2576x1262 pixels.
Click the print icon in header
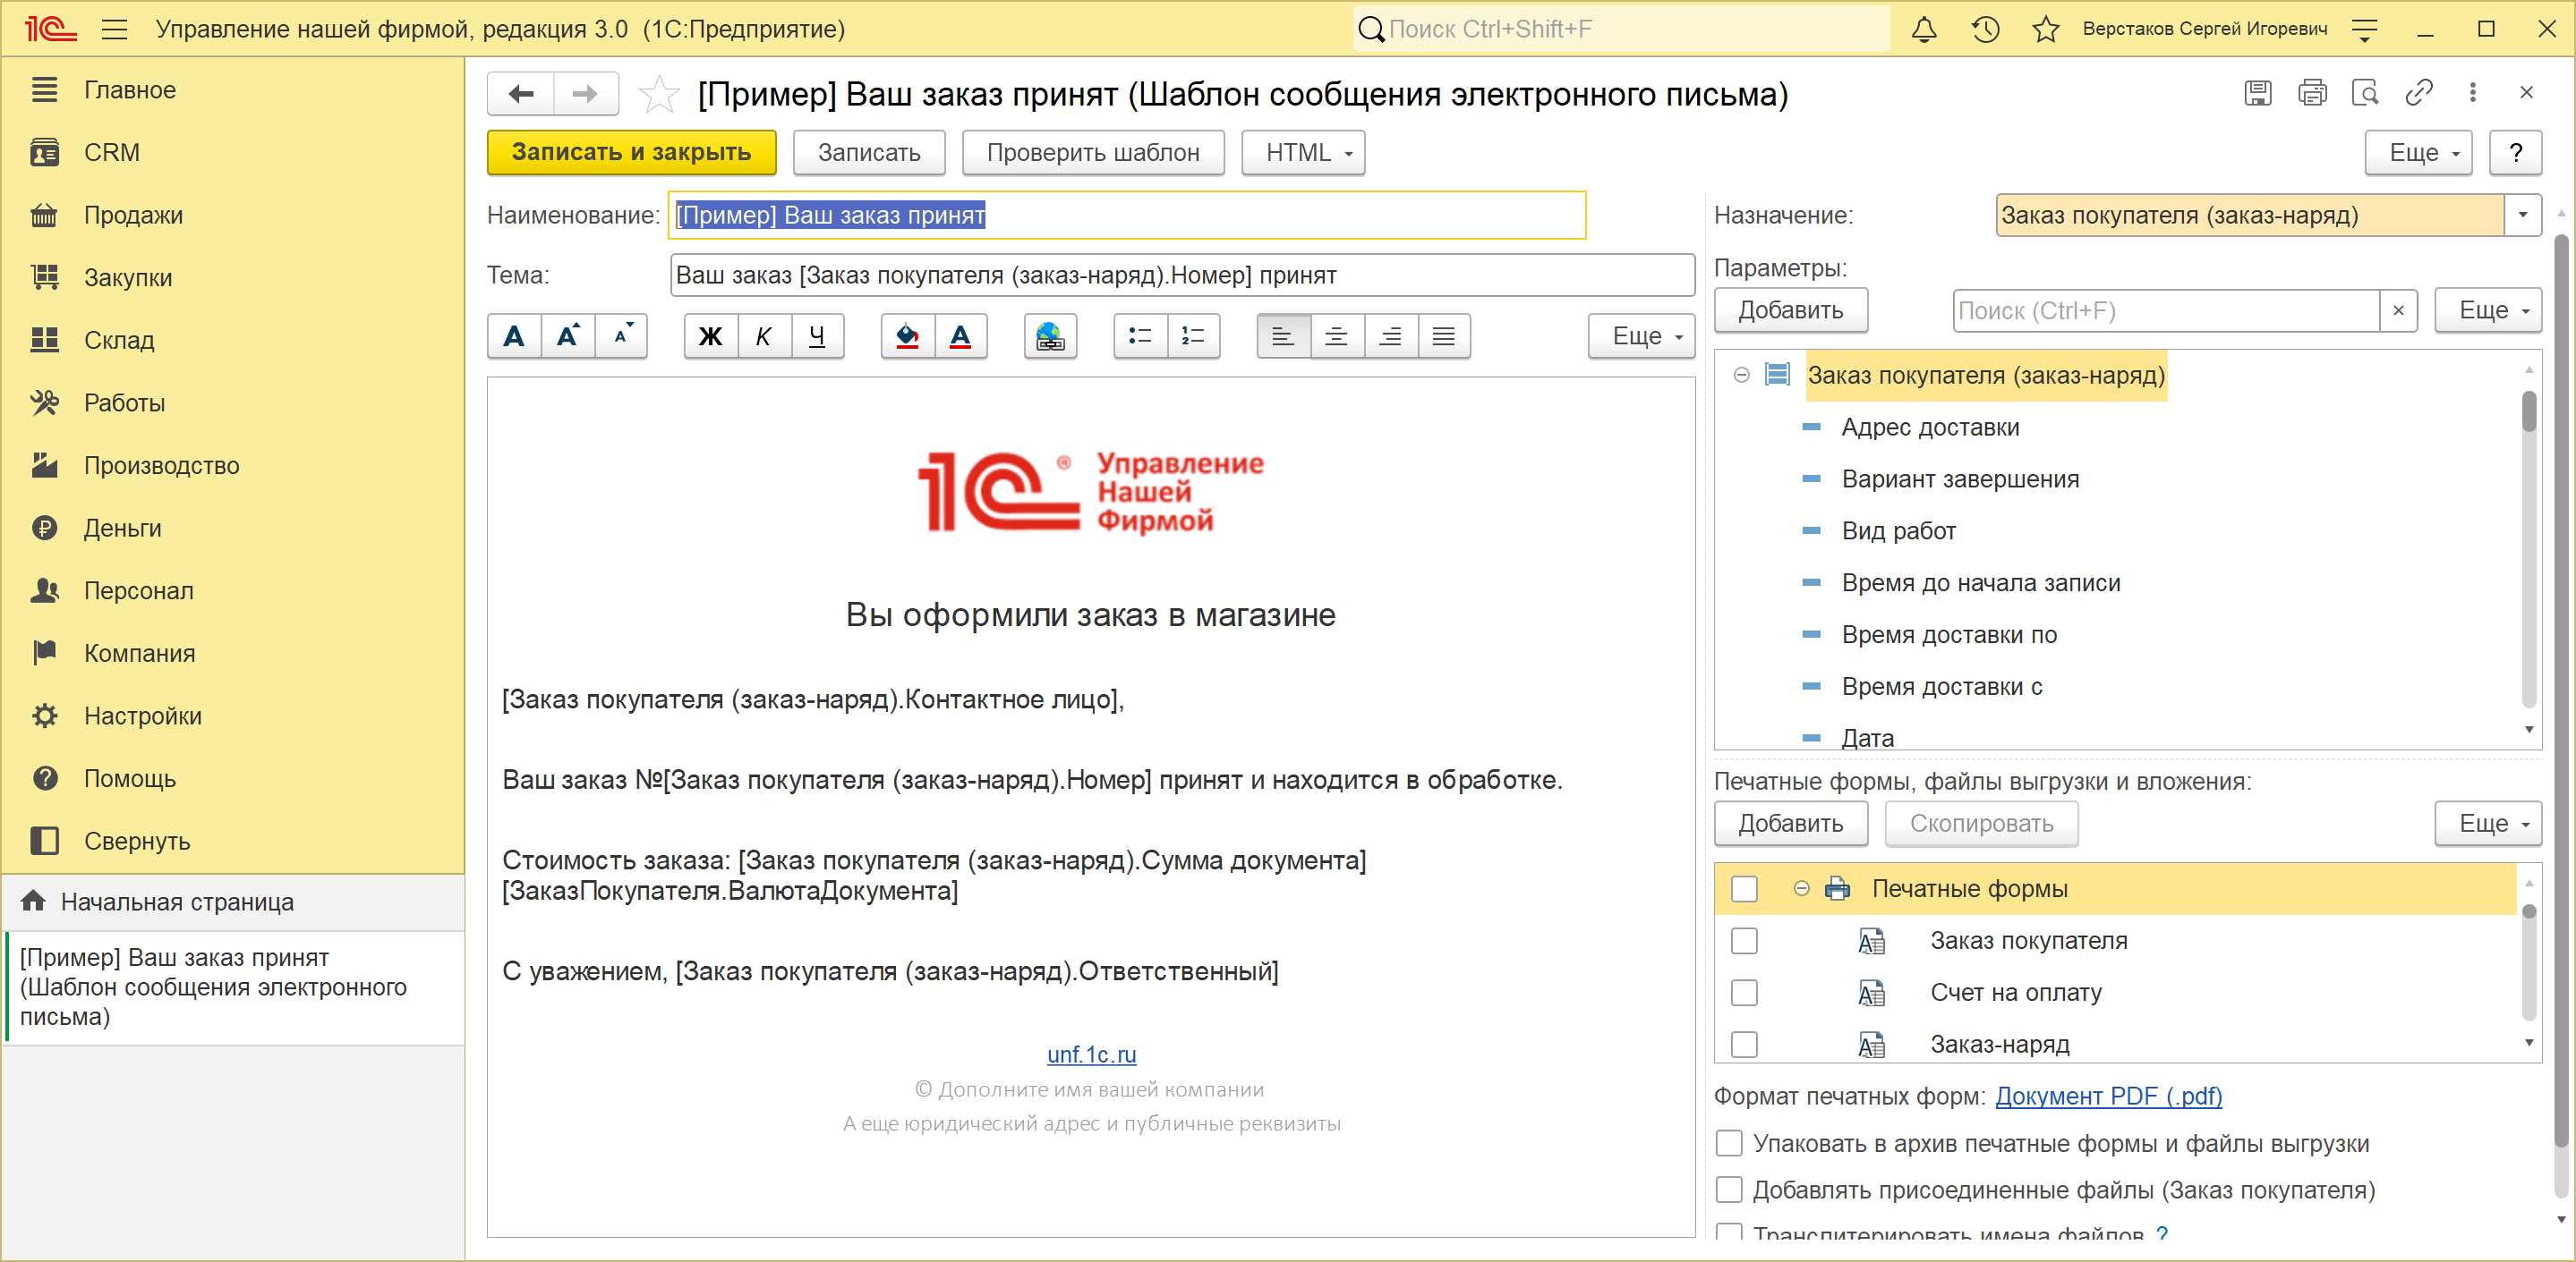2312,93
